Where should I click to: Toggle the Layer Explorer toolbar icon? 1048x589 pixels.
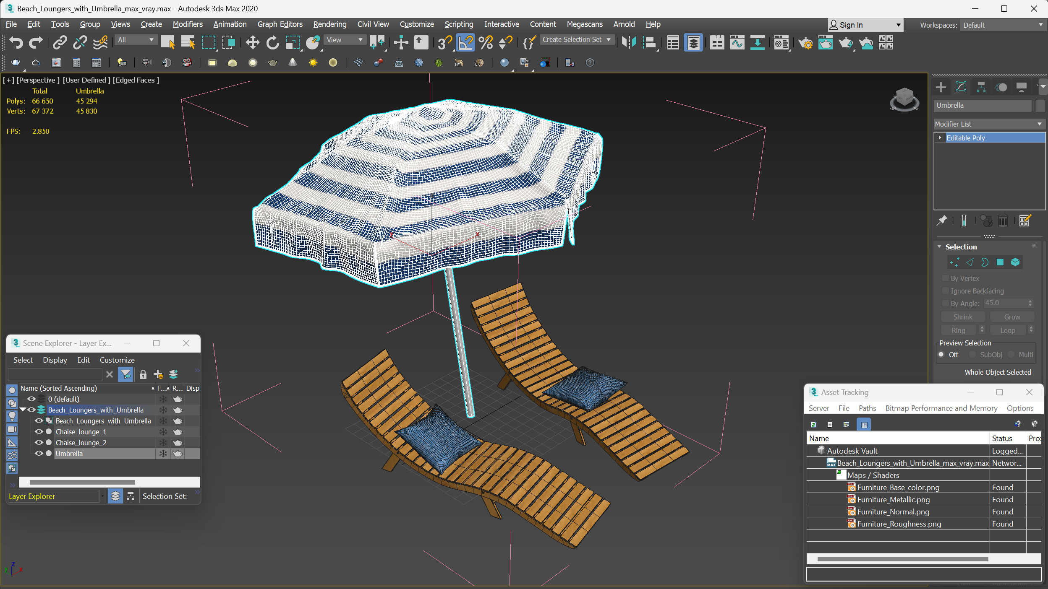point(693,42)
